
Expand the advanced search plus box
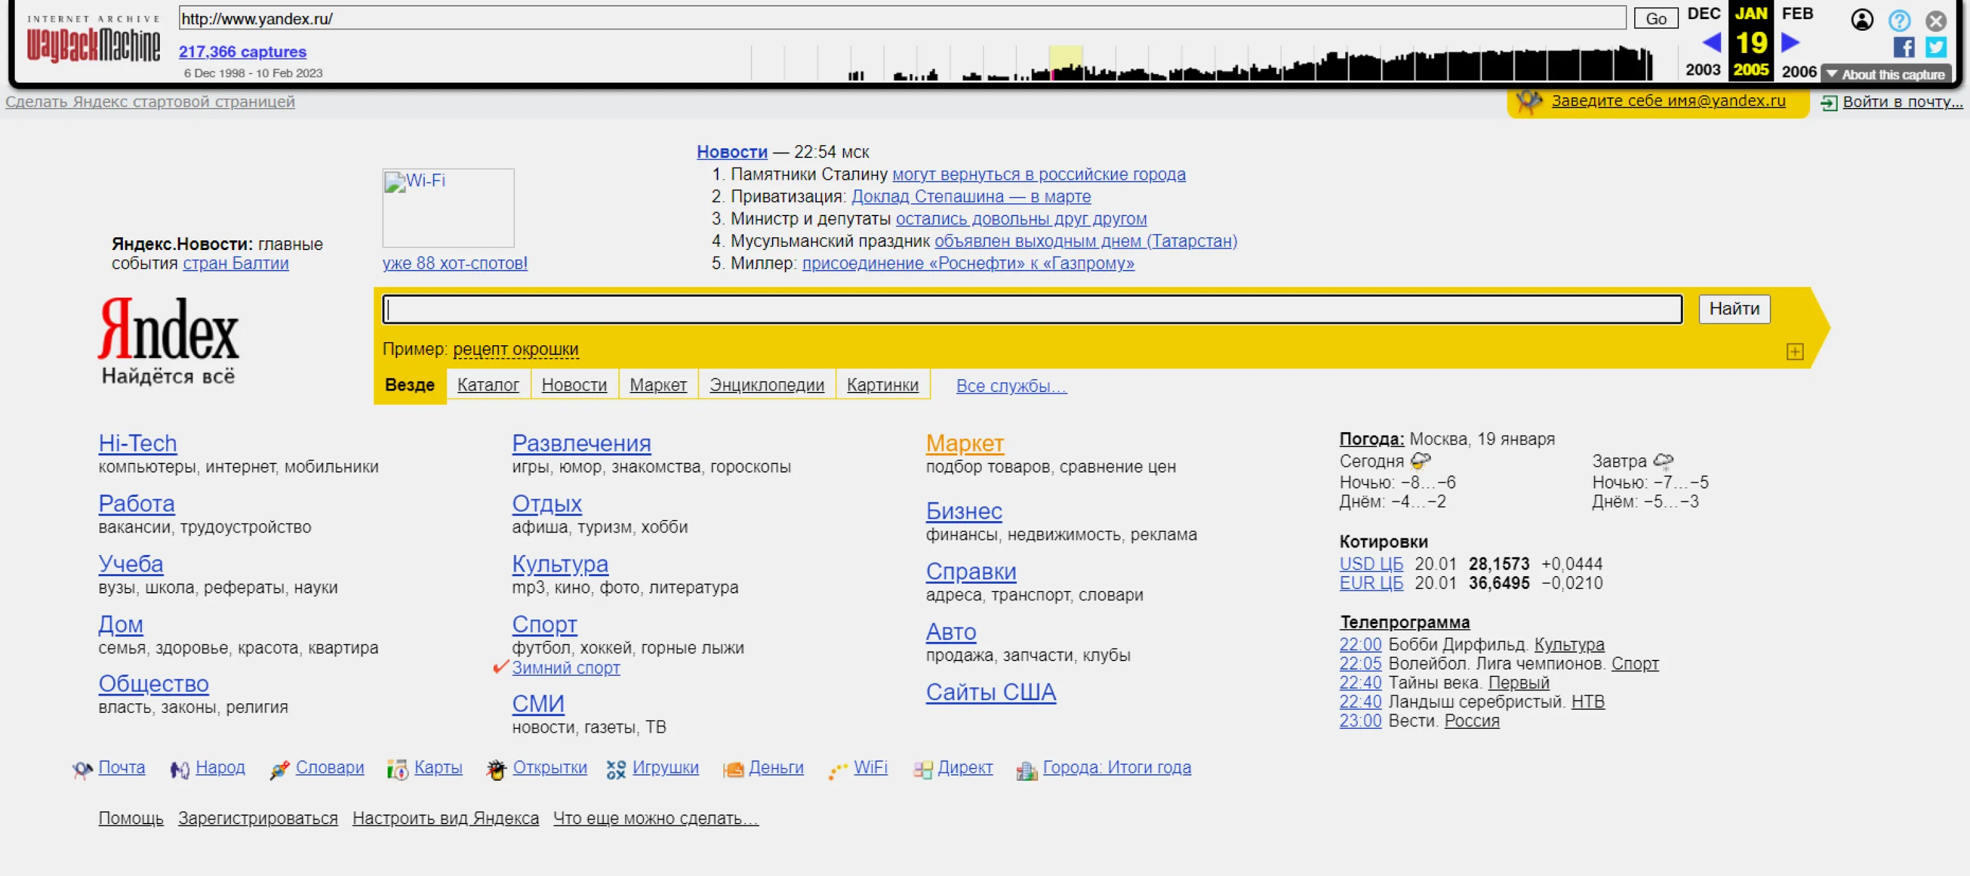coord(1794,351)
